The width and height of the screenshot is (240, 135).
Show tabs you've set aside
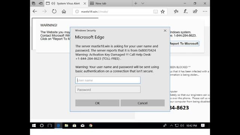pyautogui.click(x=33, y=3)
